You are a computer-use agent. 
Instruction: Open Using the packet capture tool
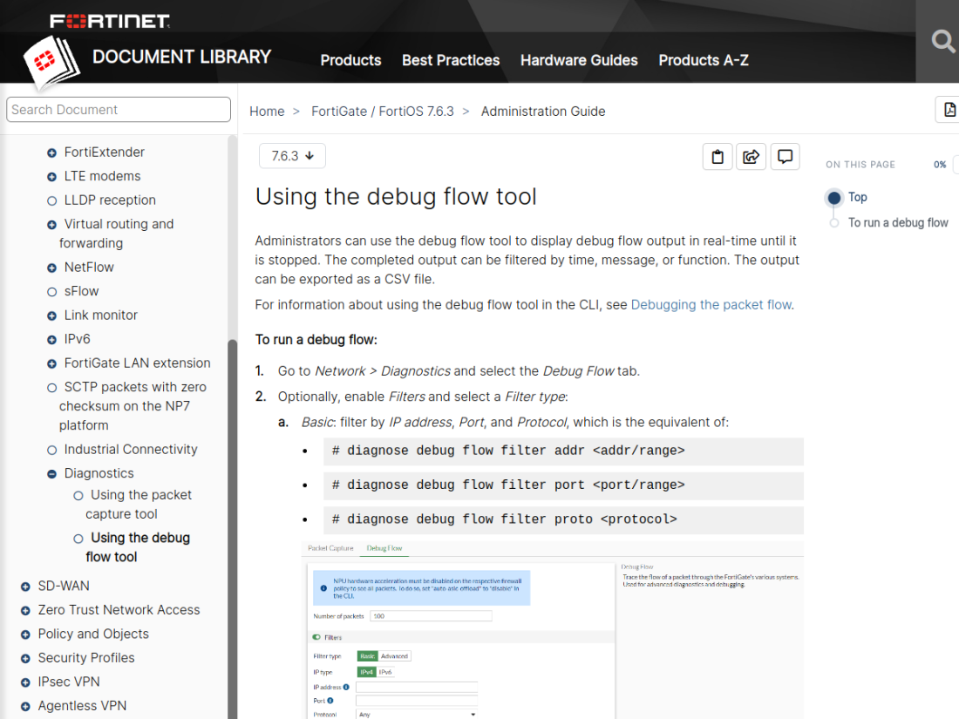[x=139, y=505]
